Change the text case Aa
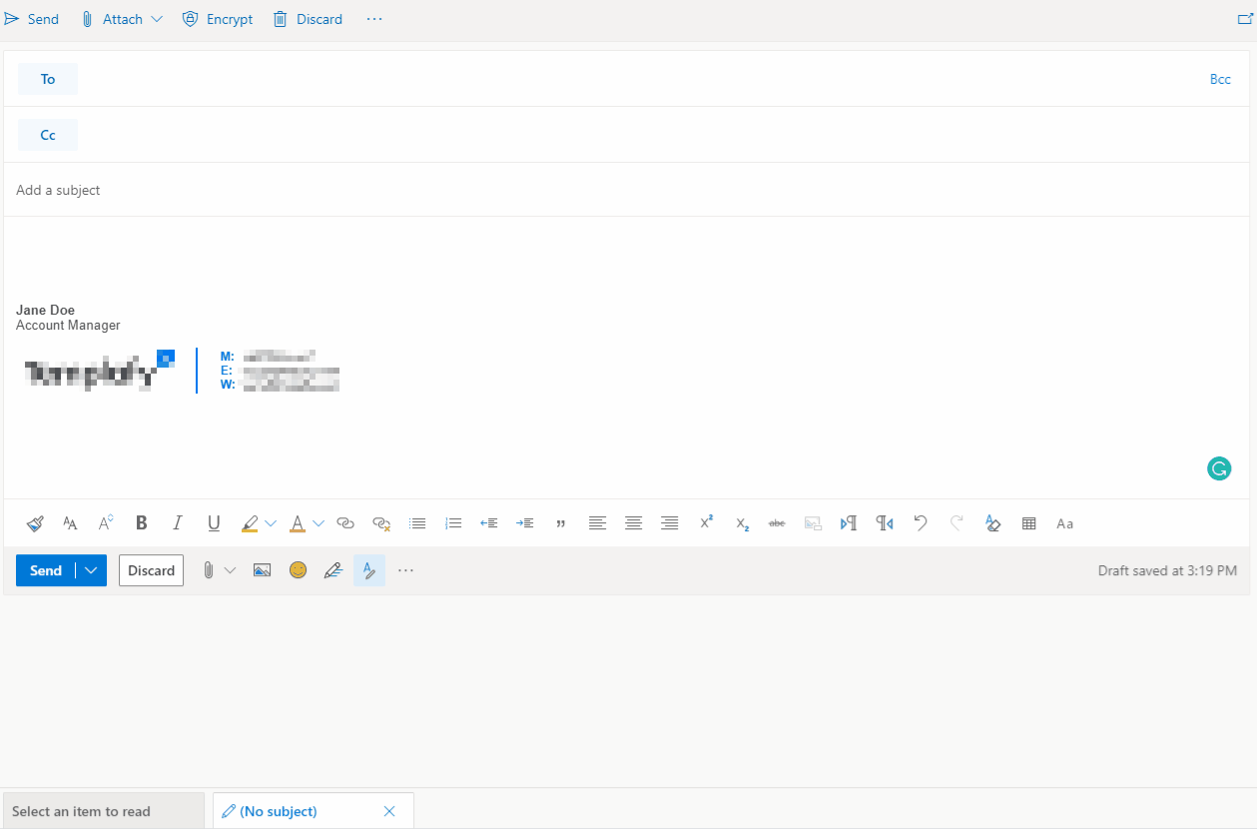Image resolution: width=1257 pixels, height=829 pixels. coord(1065,523)
